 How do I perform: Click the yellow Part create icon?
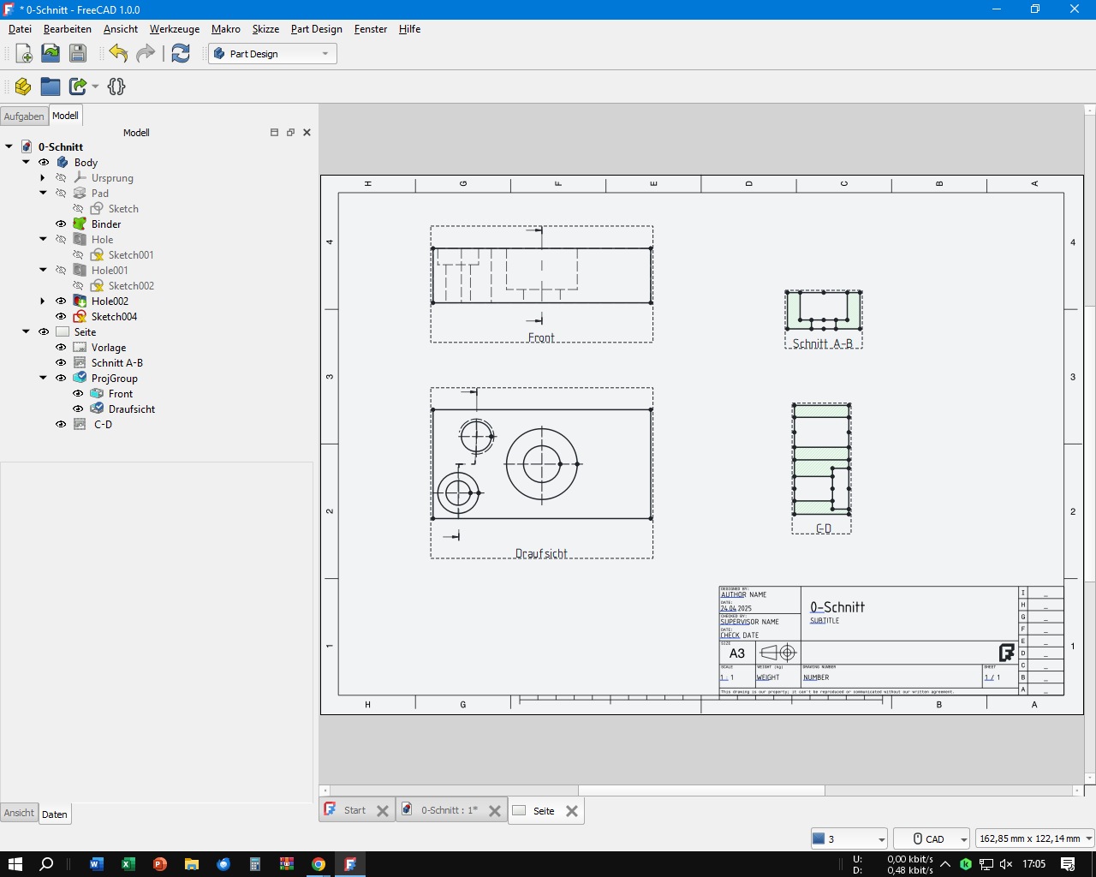point(23,87)
